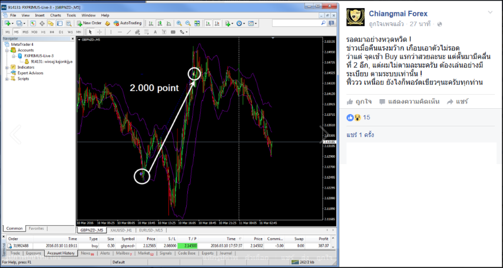The width and height of the screenshot is (503, 268).
Task: Open the Trade tab in Terminal
Action: point(15,253)
